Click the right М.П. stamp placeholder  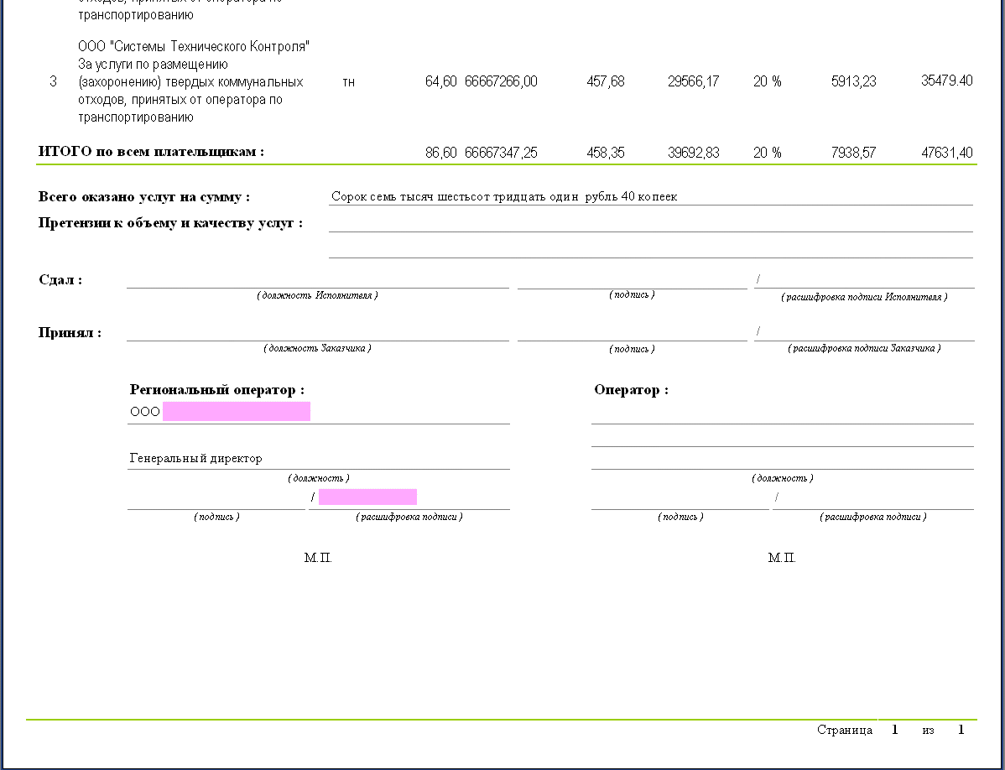[781, 558]
